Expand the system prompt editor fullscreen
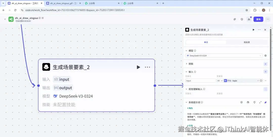The image size is (273, 137). coord(260,102)
